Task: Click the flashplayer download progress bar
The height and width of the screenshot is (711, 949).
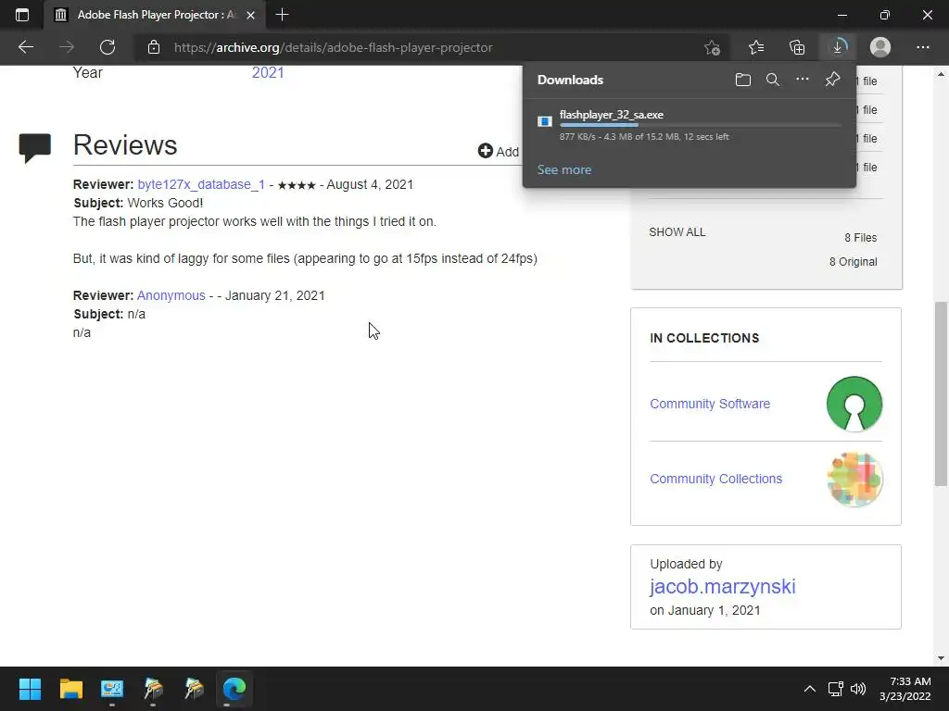Action: click(x=701, y=125)
